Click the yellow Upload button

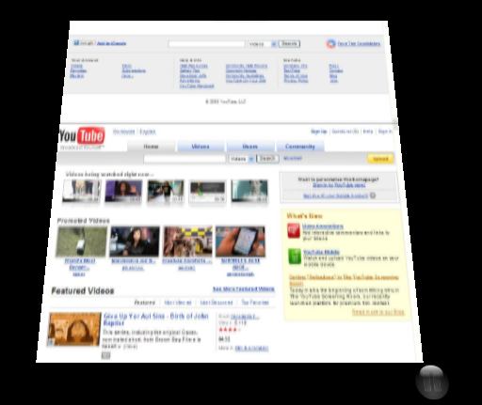(380, 159)
